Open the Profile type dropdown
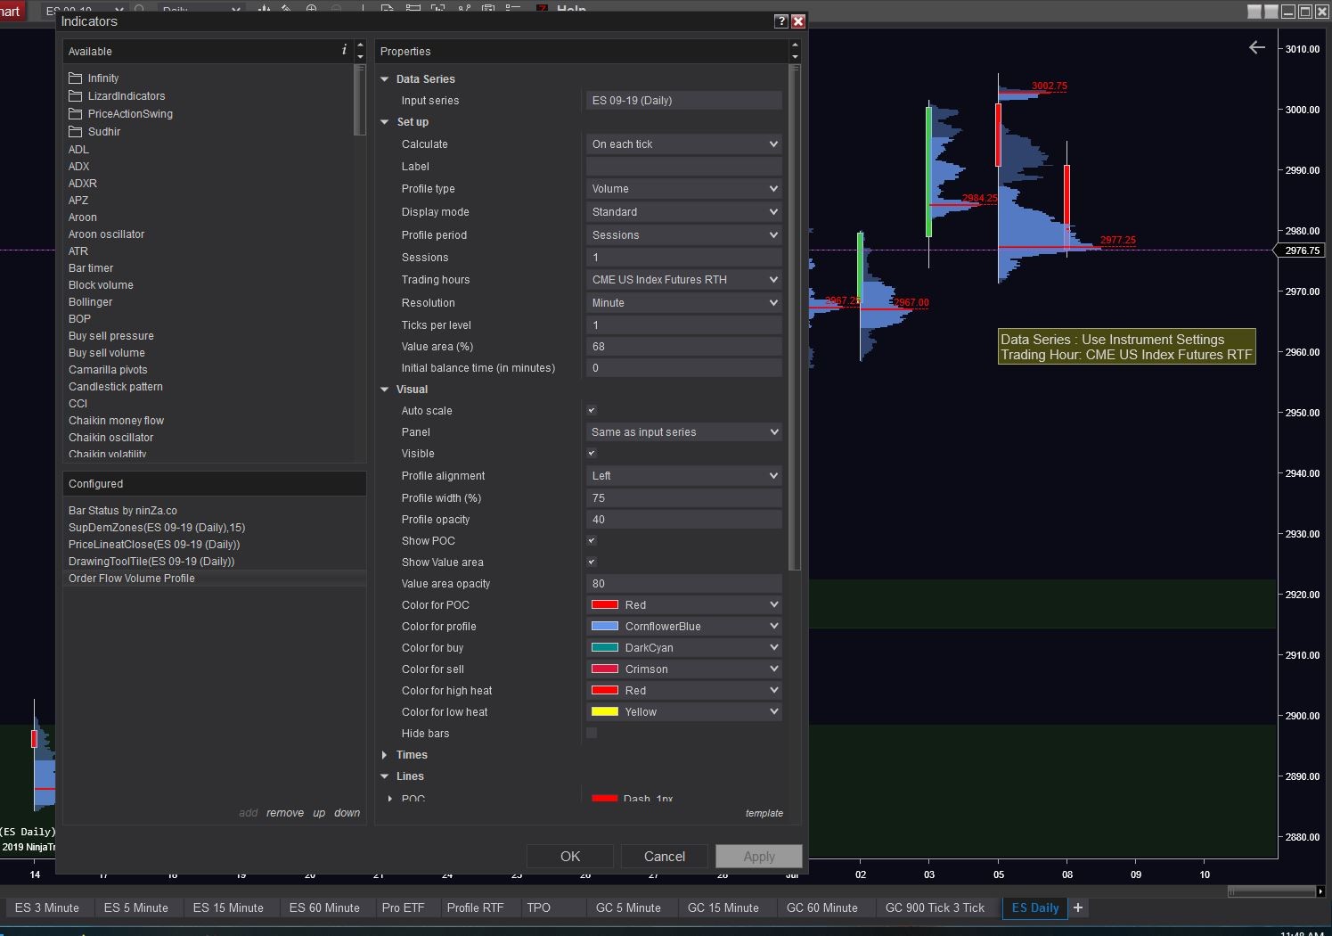Image resolution: width=1332 pixels, height=936 pixels. [x=684, y=189]
